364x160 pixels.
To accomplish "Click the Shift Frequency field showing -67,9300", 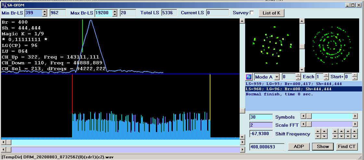I will point(261,133).
